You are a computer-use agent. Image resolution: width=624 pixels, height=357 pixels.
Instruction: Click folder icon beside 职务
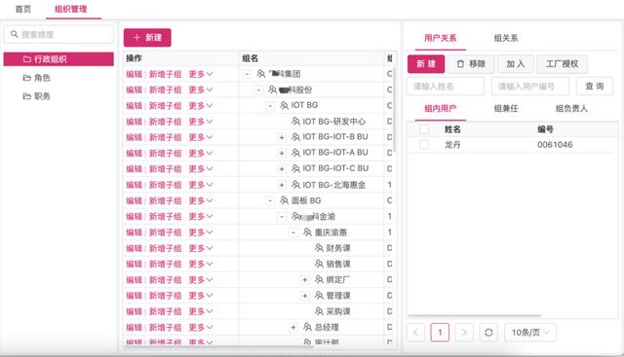coord(27,96)
